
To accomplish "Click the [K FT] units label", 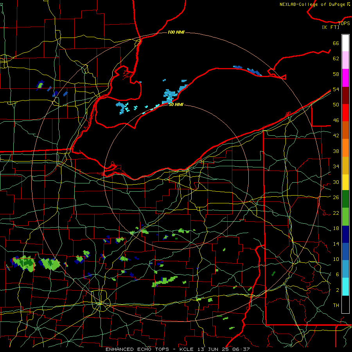I will click(330, 27).
